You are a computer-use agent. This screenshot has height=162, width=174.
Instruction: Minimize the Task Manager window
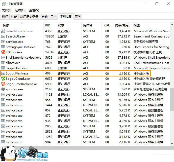coord(145,4)
